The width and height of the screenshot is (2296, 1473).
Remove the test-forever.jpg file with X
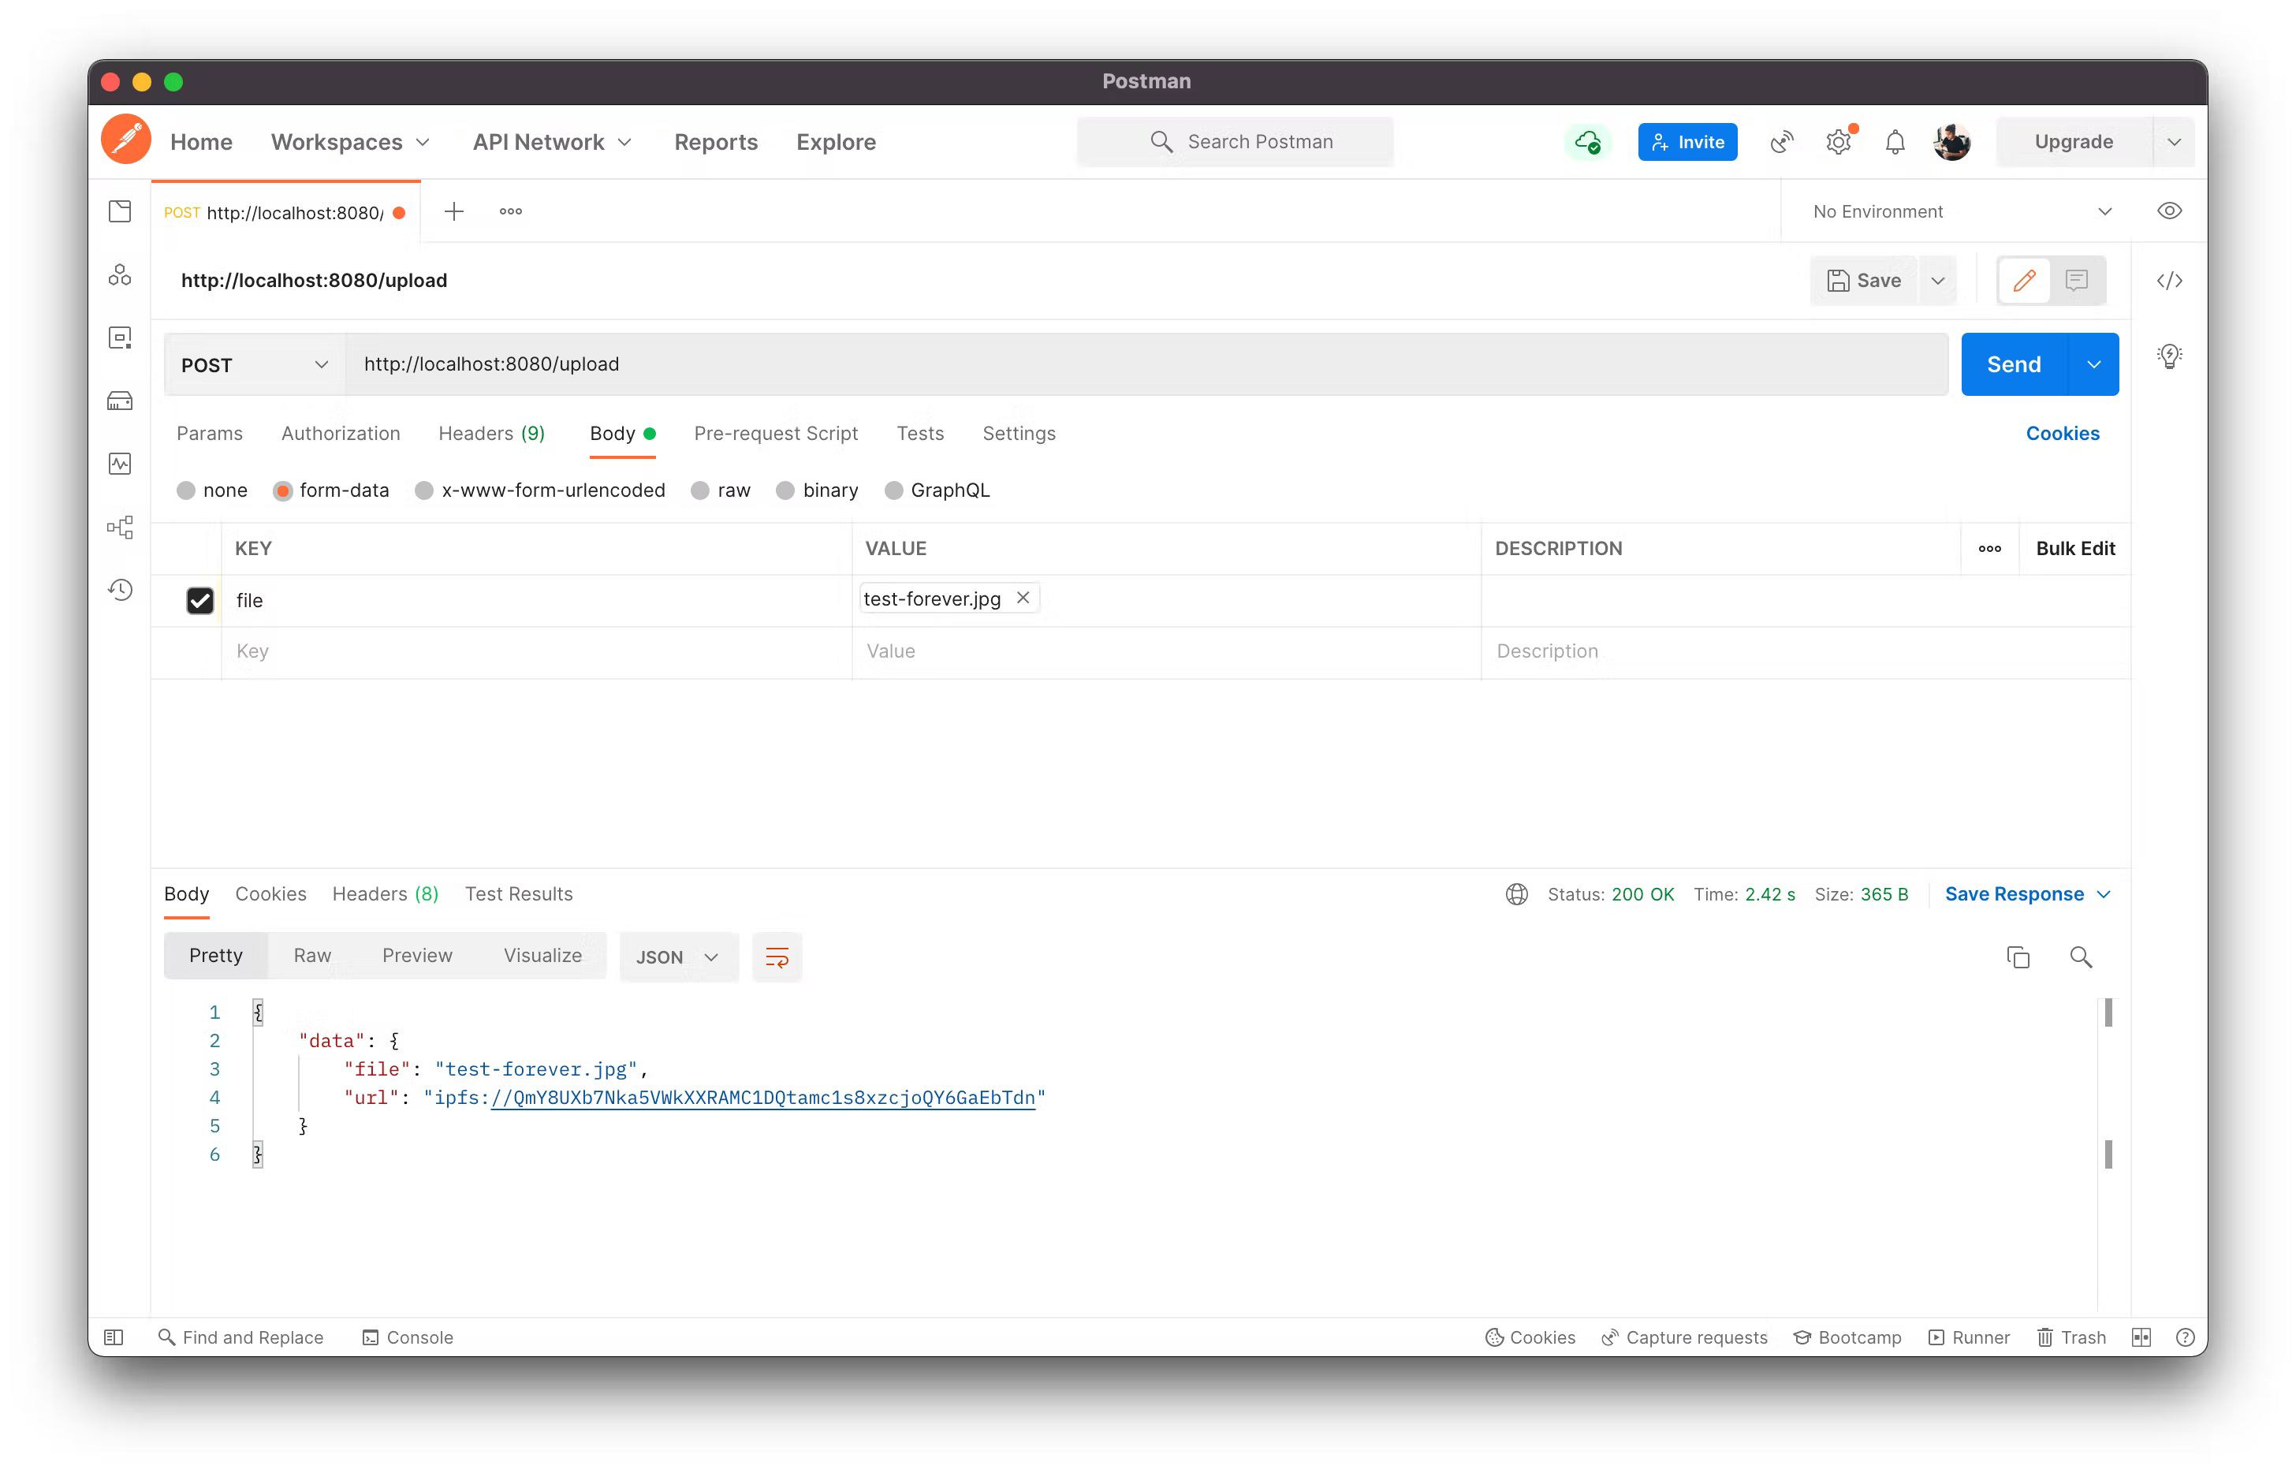pyautogui.click(x=1023, y=598)
